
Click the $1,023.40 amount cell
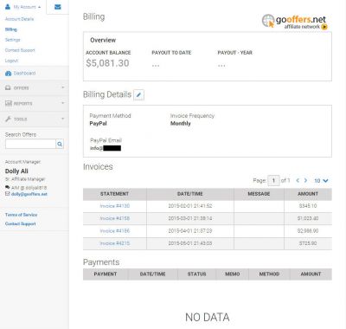(308, 218)
